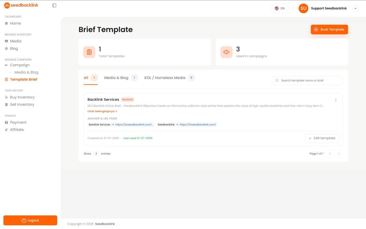Open Campaign in the sidebar
Viewport: 366px width, 229px height.
click(20, 65)
